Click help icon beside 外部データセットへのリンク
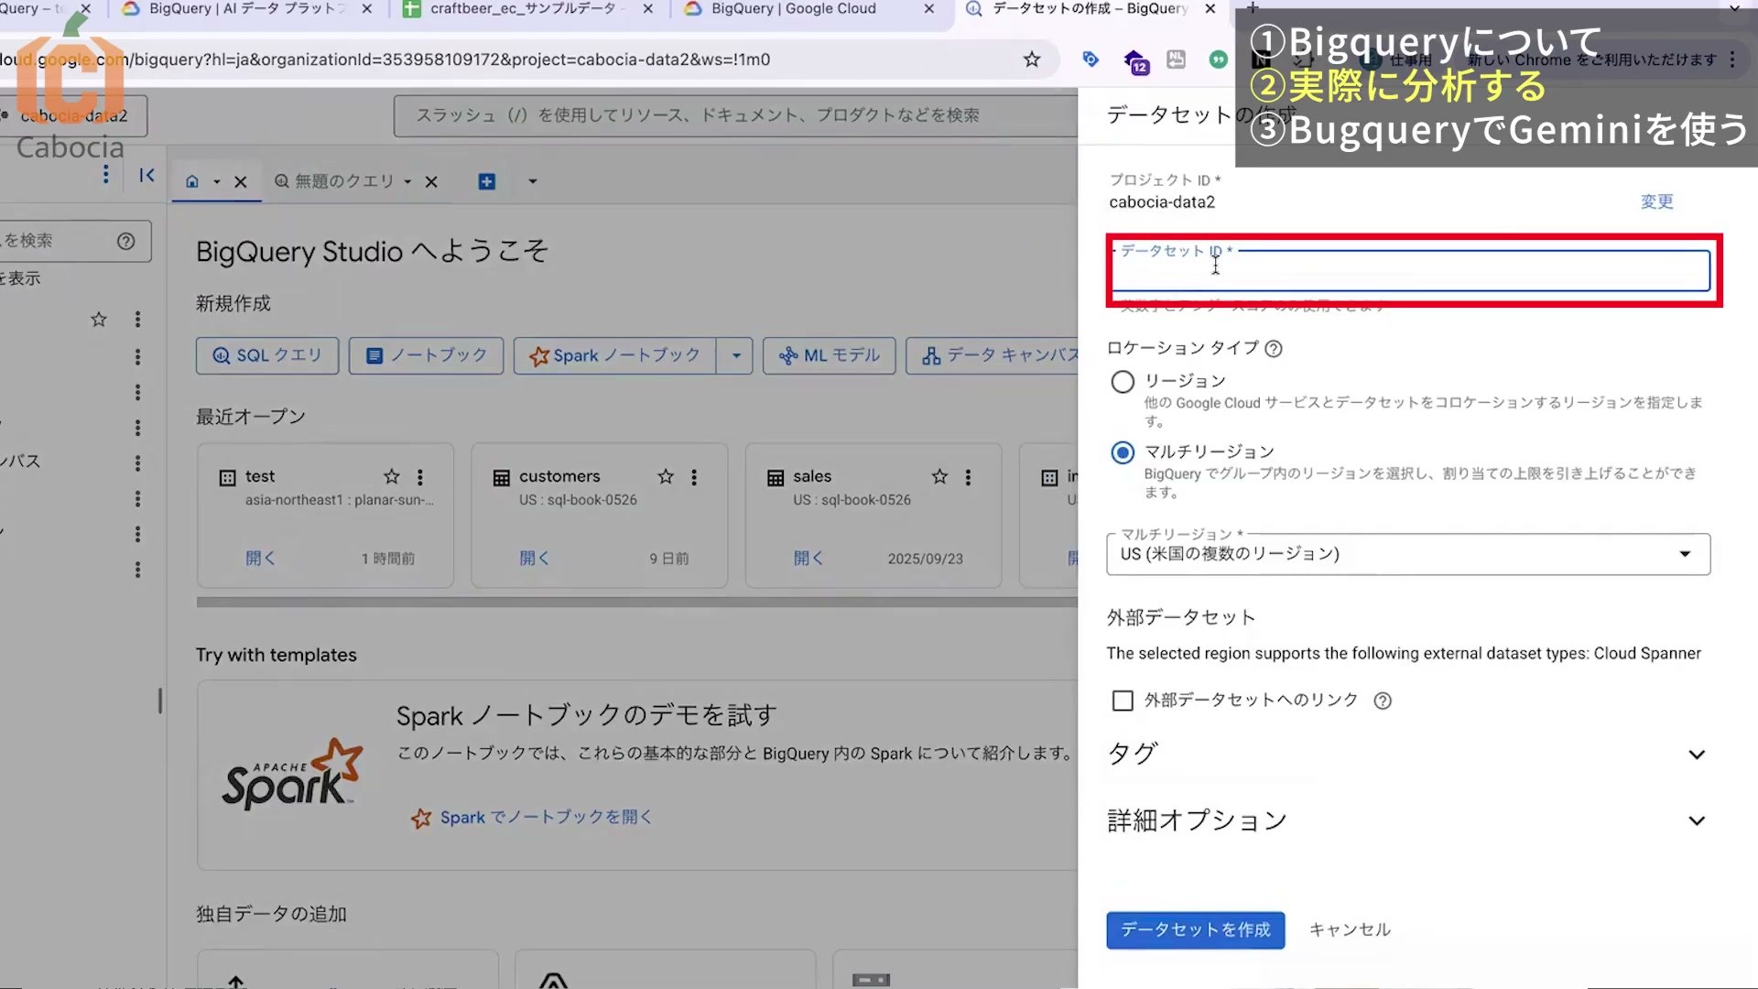1758x989 pixels. pyautogui.click(x=1383, y=701)
